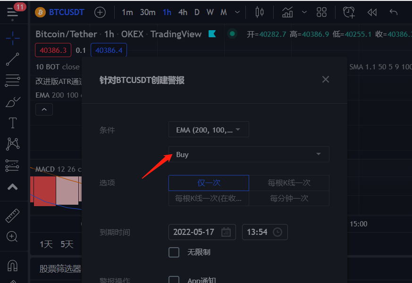This screenshot has width=412, height=283.
Task: Switch to the weekly W timeframe
Action: click(210, 12)
